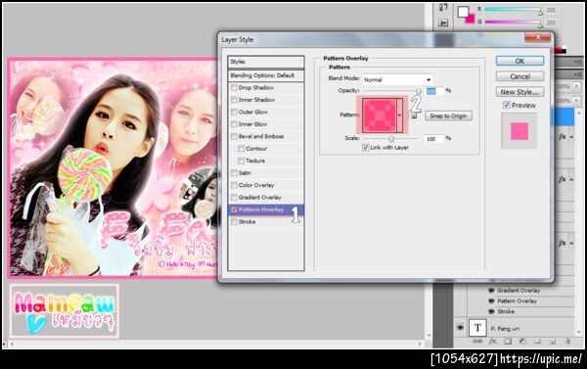Select the F. Fang layer name
The height and width of the screenshot is (369, 587).
(x=505, y=329)
